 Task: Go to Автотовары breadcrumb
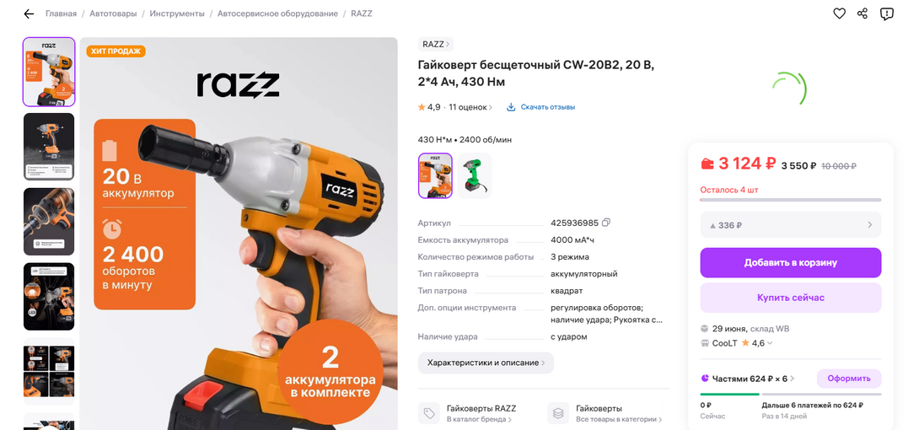(113, 13)
